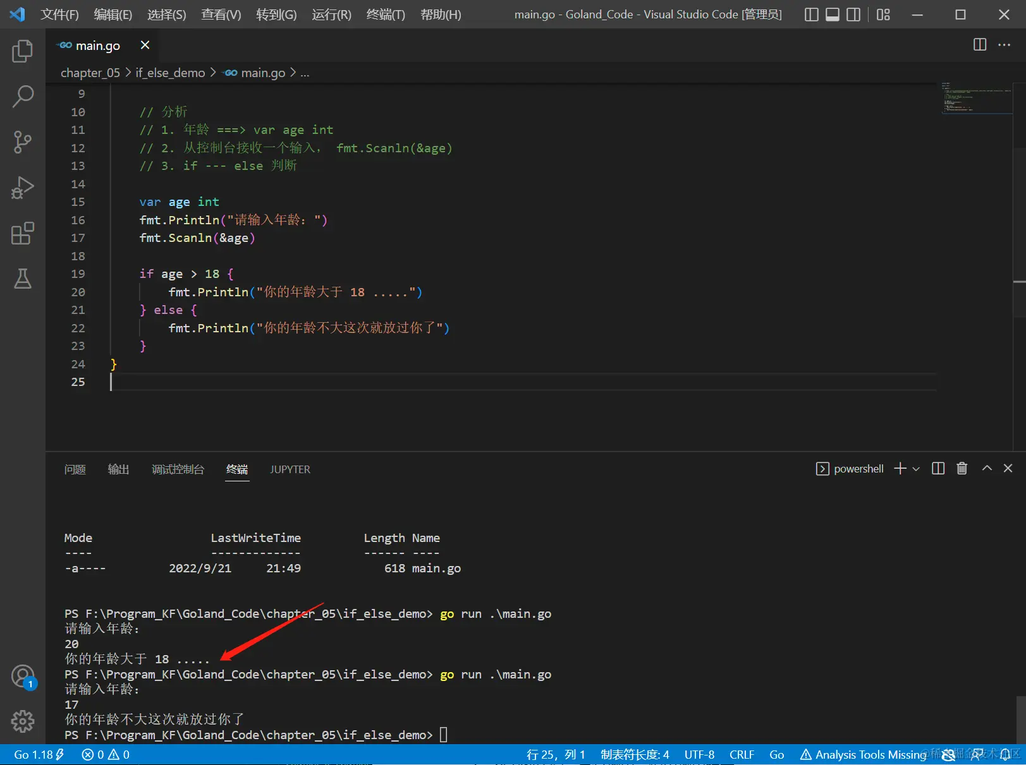Kill the terminal with trash icon
The width and height of the screenshot is (1026, 765).
[x=962, y=468]
